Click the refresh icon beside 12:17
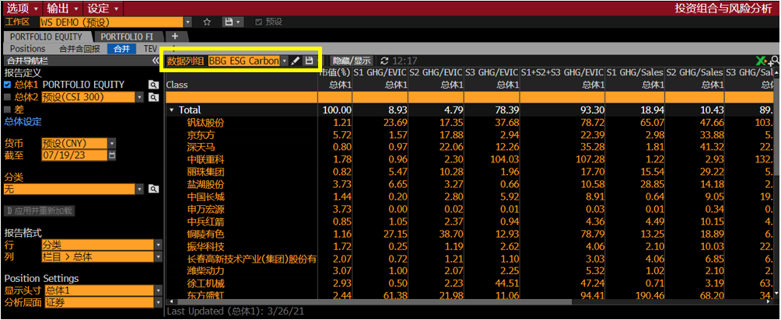Screen dimensions: 781x320 tap(384, 61)
